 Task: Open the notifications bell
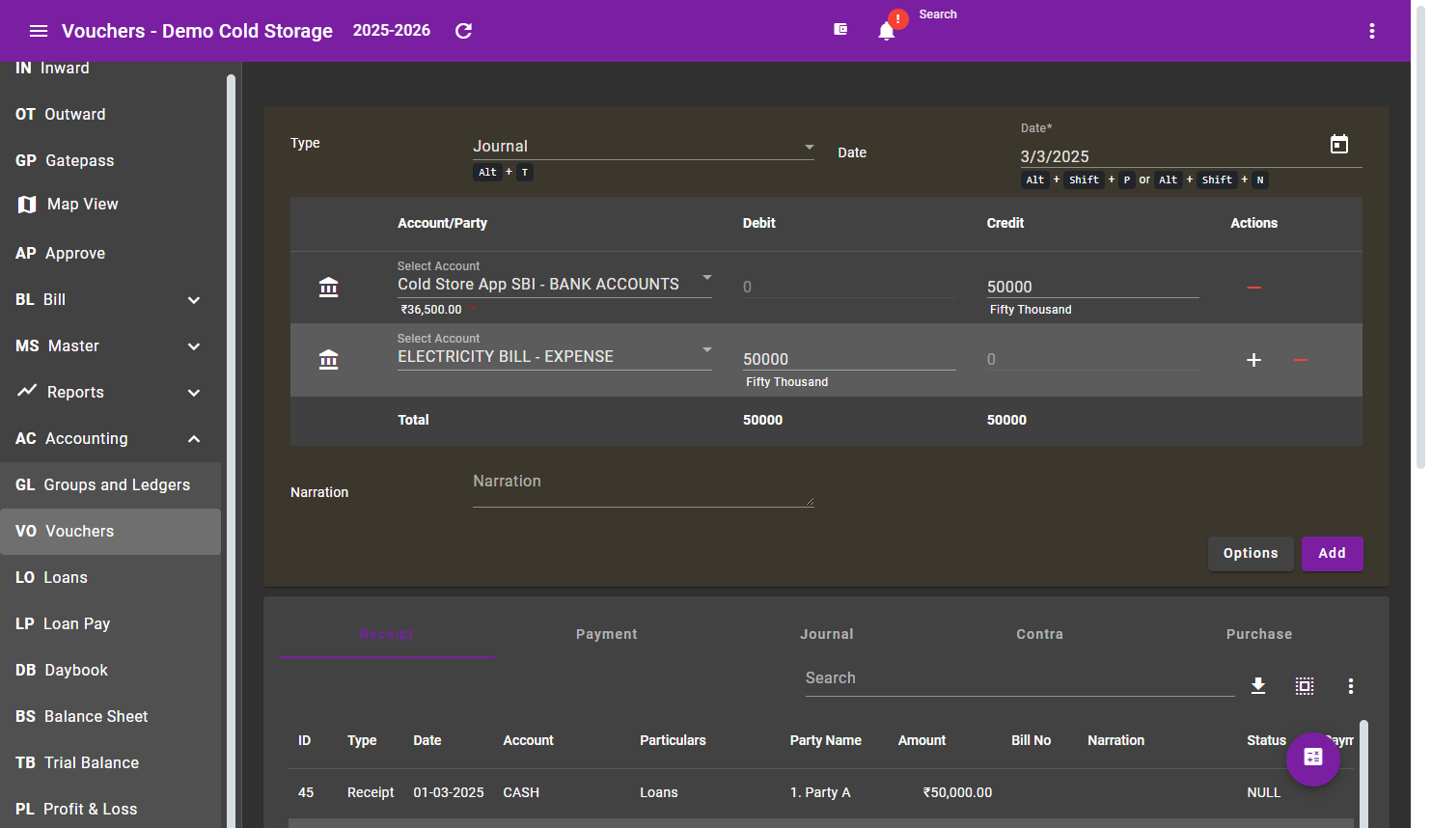[x=887, y=30]
